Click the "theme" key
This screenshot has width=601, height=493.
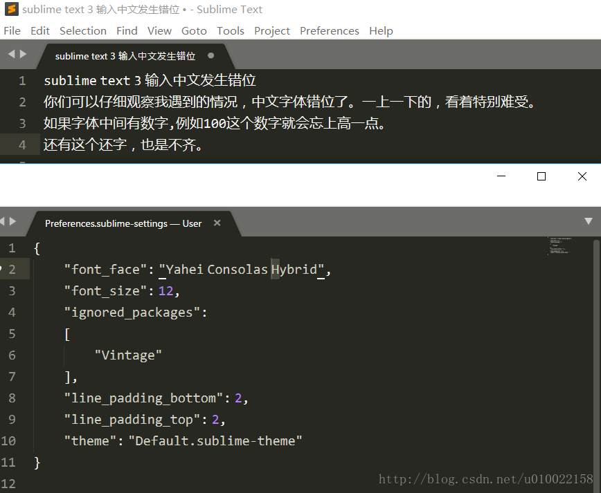coord(90,441)
